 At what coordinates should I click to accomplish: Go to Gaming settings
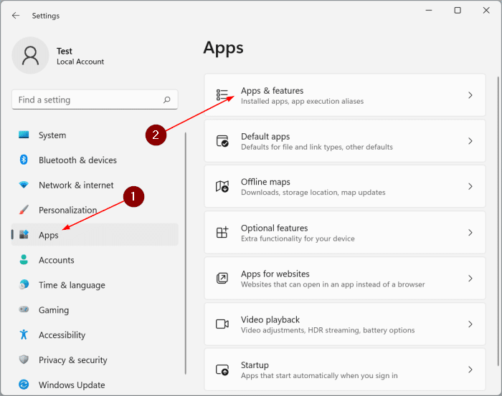coord(95,309)
